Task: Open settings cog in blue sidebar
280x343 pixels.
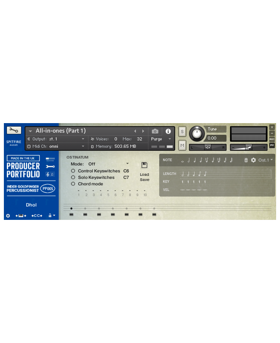Action: (8, 216)
